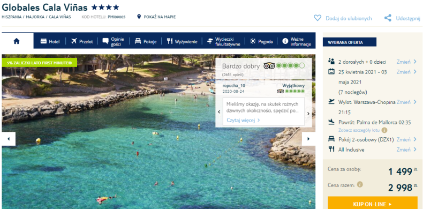The height and width of the screenshot is (209, 423).
Task: Show next photo with right arrow
Action: pyautogui.click(x=308, y=139)
